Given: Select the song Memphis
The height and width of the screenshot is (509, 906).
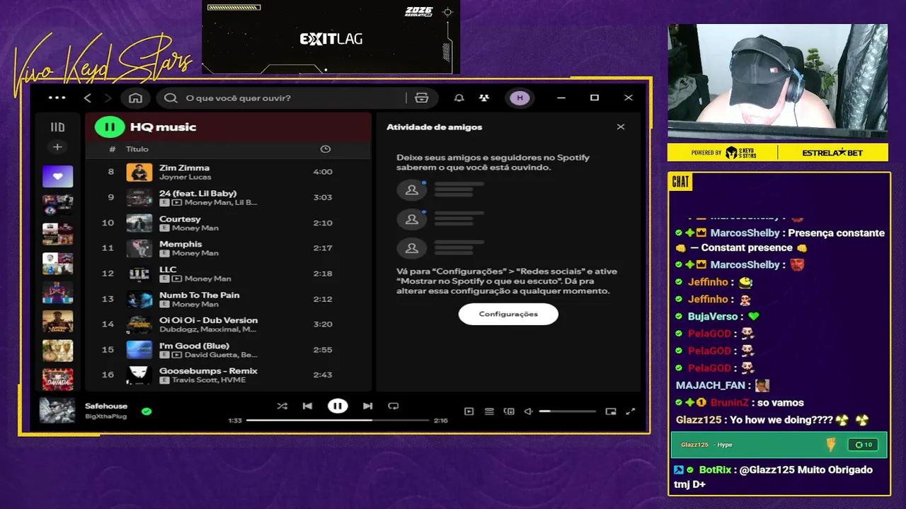Looking at the screenshot, I should pyautogui.click(x=228, y=248).
